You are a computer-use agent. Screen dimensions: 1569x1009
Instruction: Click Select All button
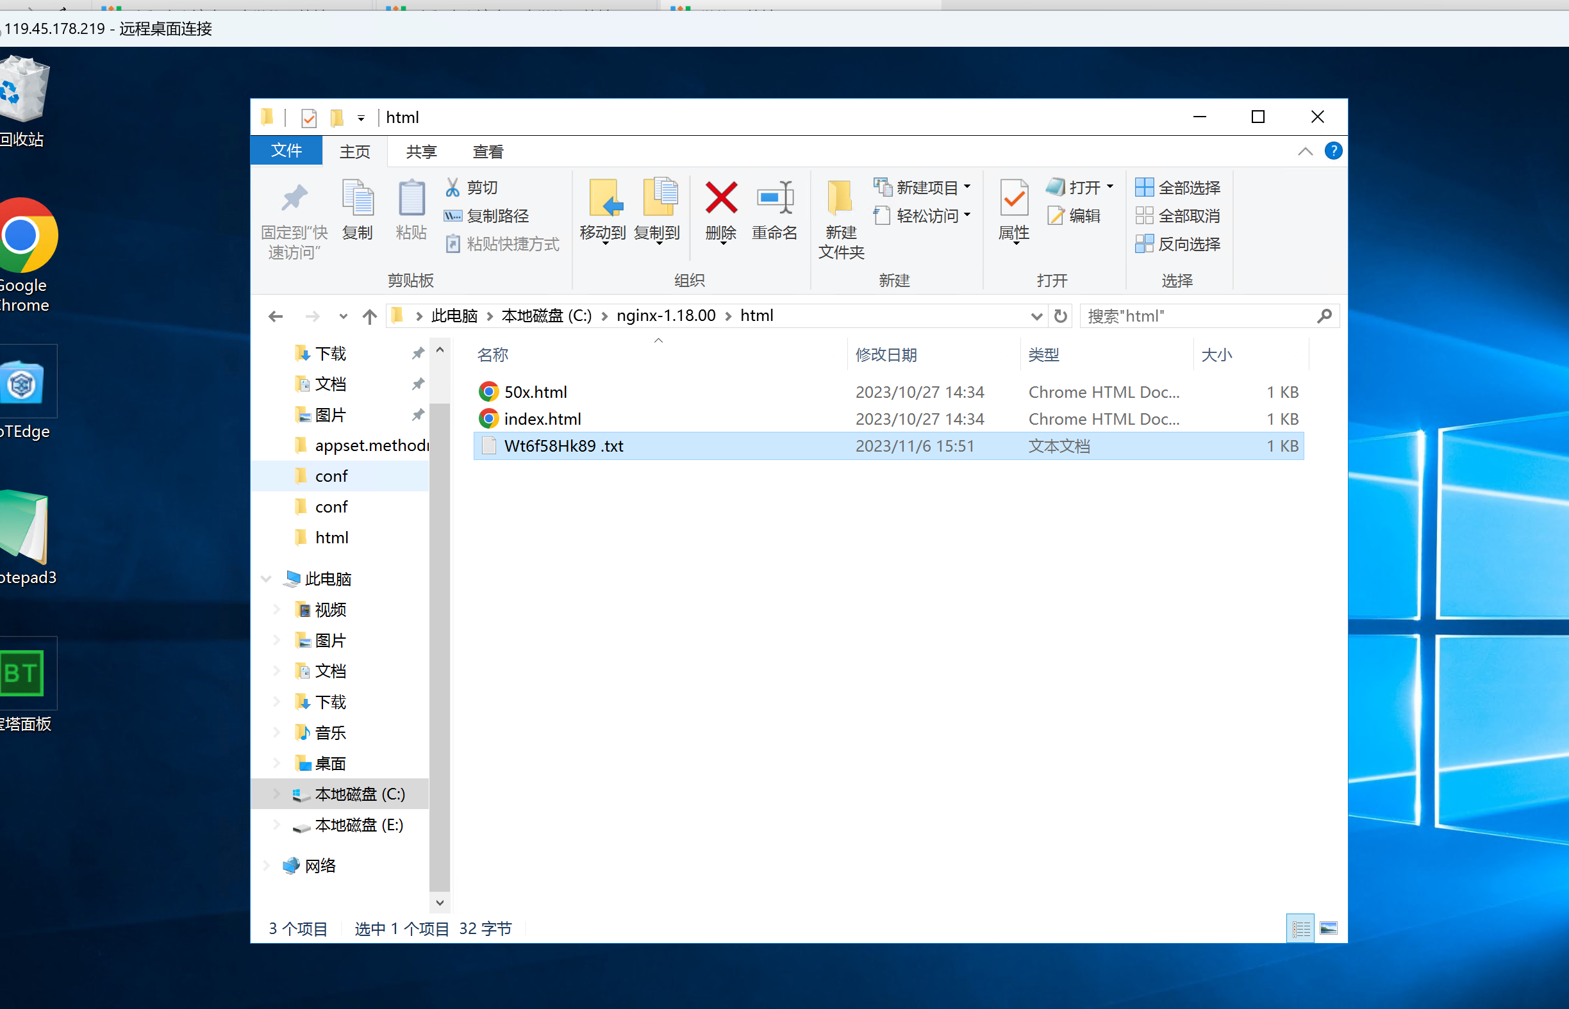[x=1178, y=187]
